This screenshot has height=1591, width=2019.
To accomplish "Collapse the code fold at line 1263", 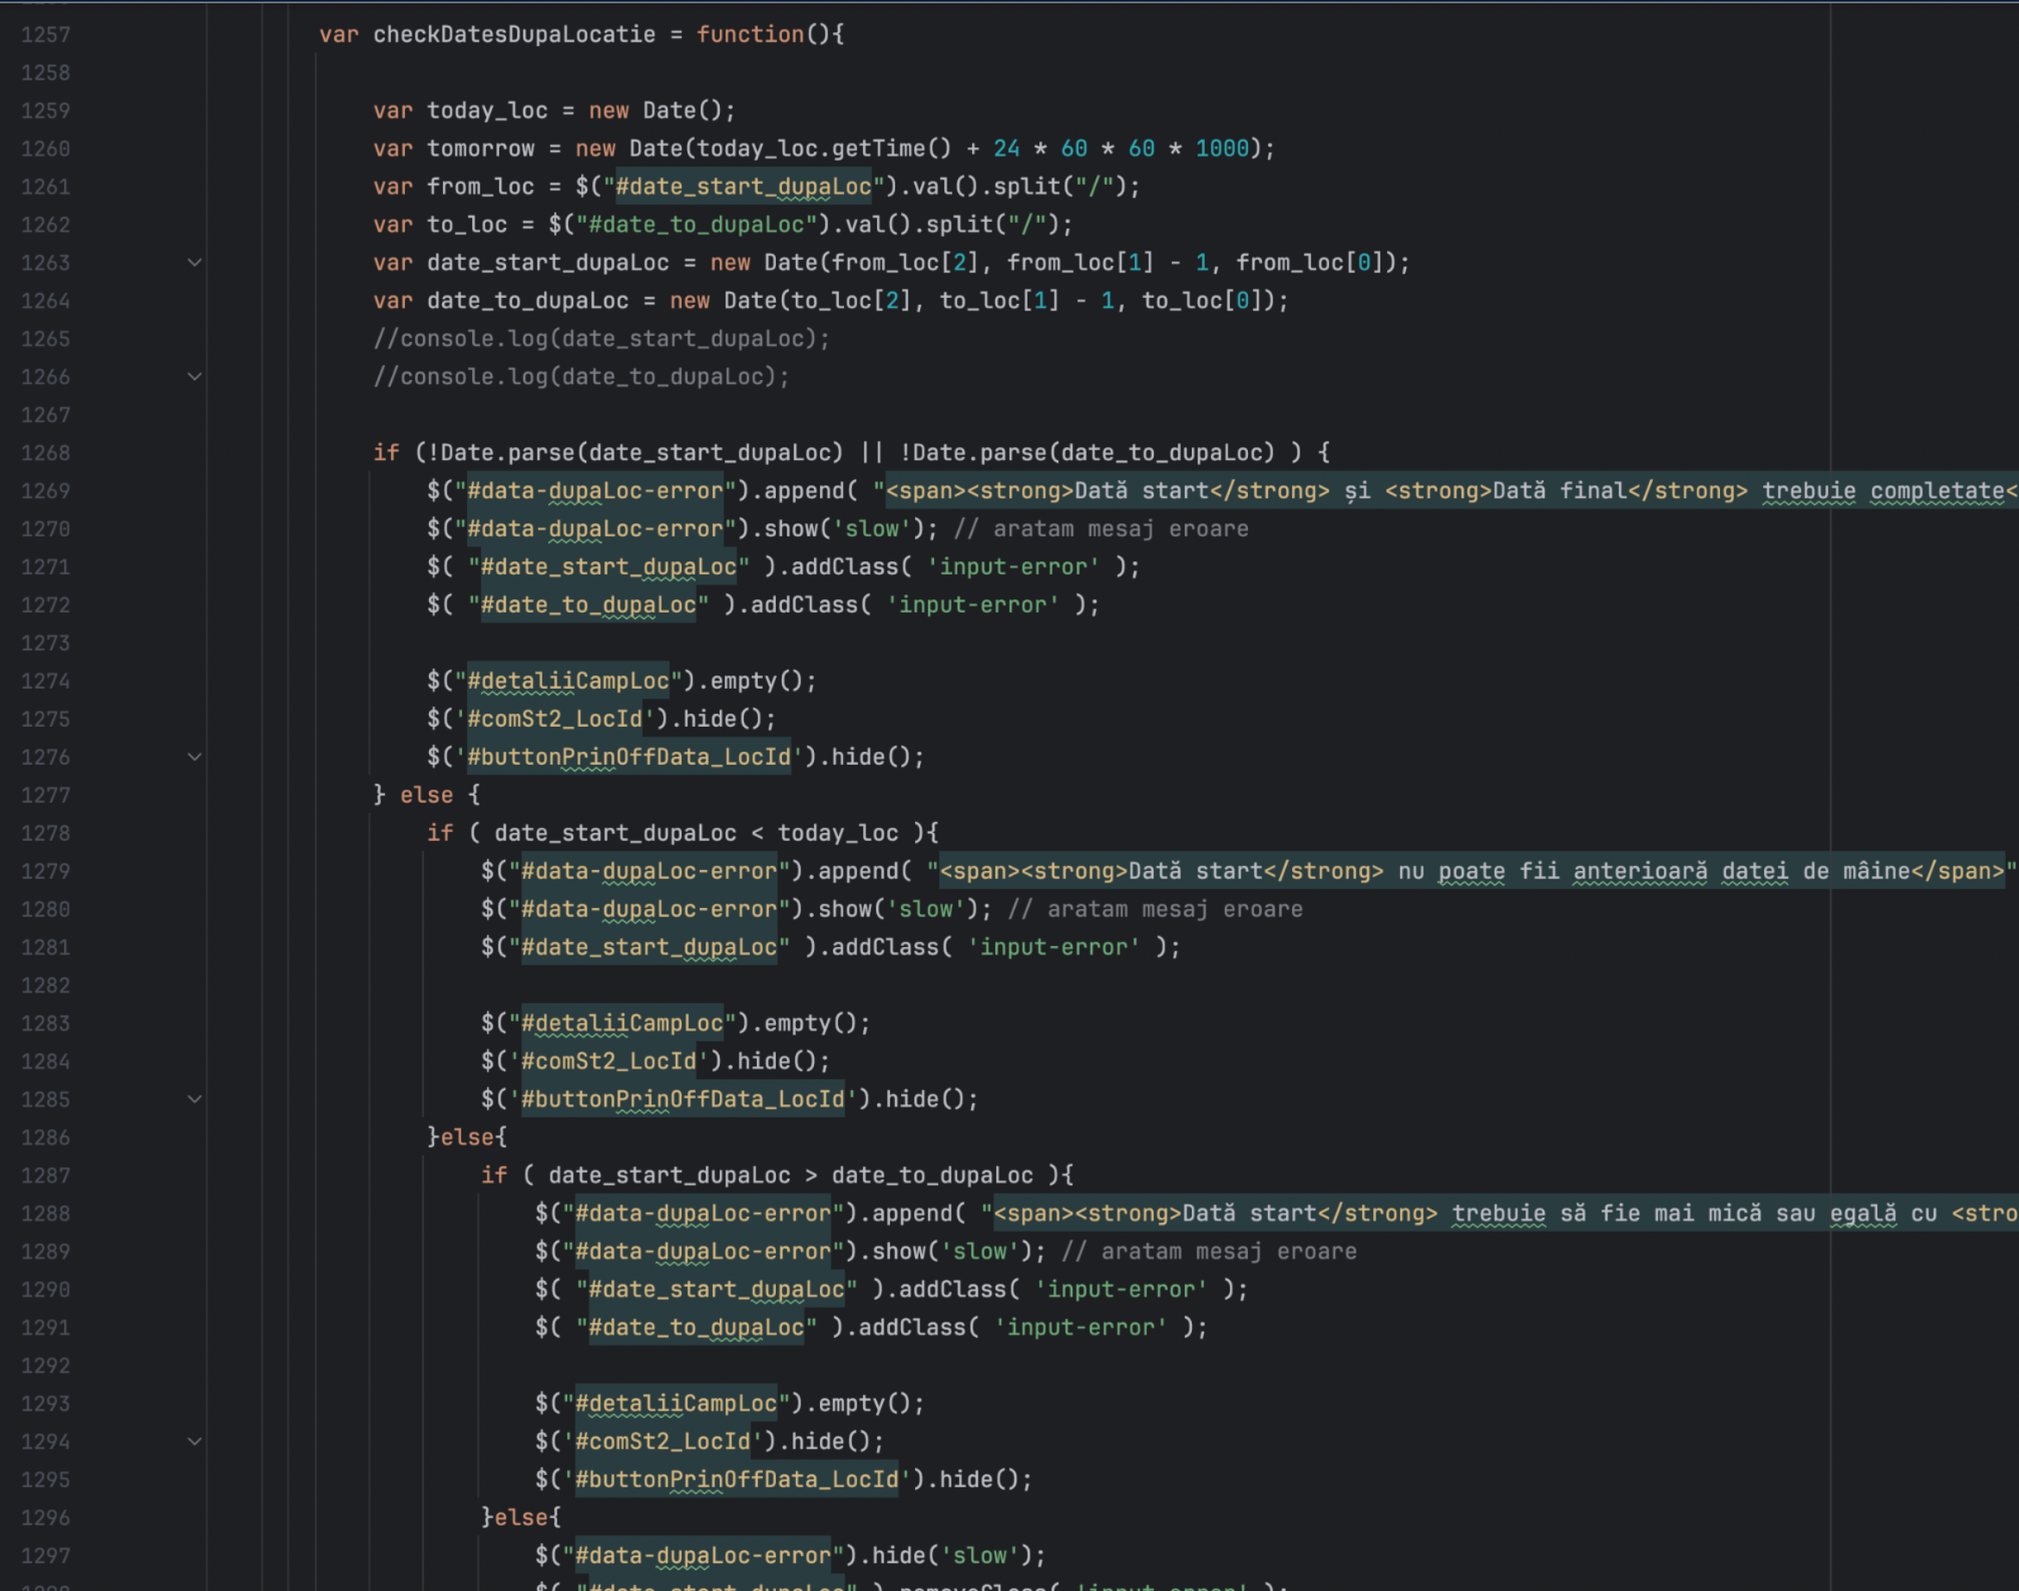I will point(194,262).
